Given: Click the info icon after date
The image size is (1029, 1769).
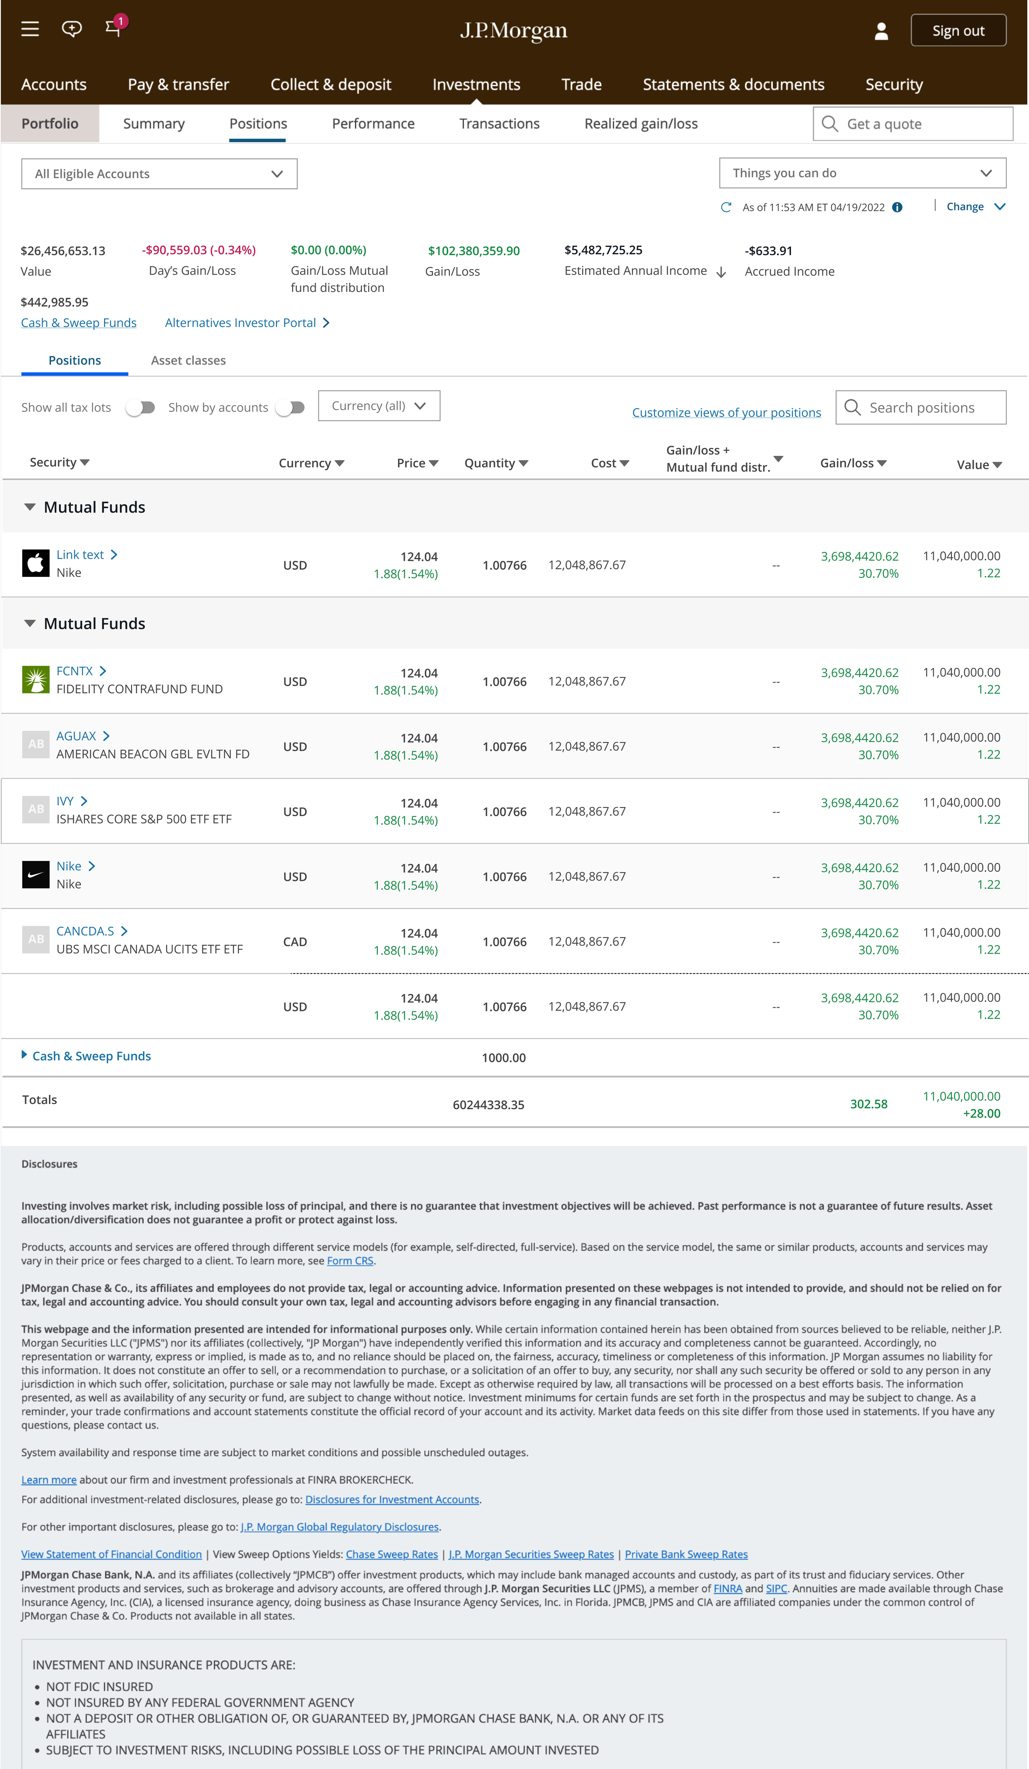Looking at the screenshot, I should (x=897, y=207).
